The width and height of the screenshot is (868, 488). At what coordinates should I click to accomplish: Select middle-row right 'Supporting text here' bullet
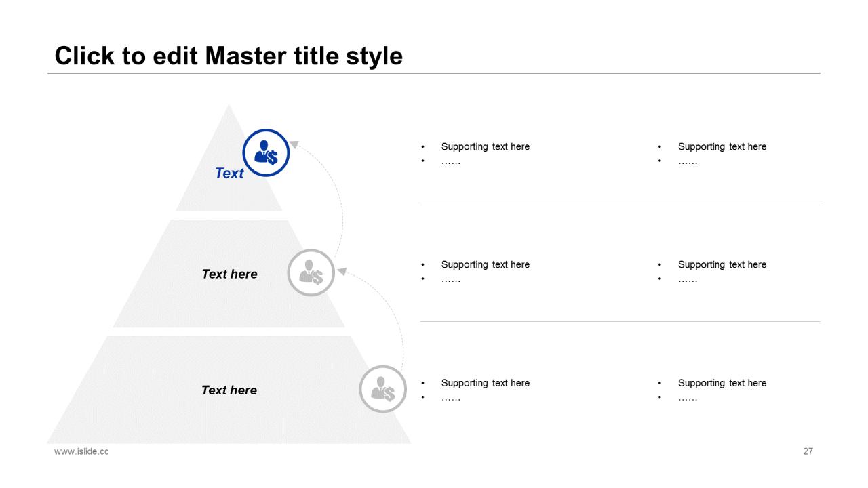tap(722, 264)
